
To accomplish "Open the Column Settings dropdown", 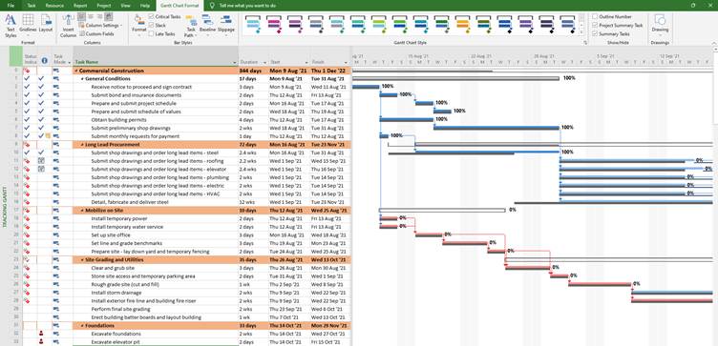I will tap(100, 25).
